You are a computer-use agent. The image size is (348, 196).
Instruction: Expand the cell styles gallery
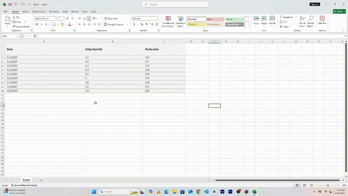coord(246,22)
